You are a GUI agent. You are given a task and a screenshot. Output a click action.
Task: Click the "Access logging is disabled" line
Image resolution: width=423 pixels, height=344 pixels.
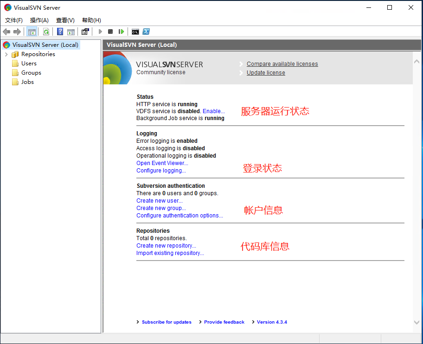click(171, 148)
